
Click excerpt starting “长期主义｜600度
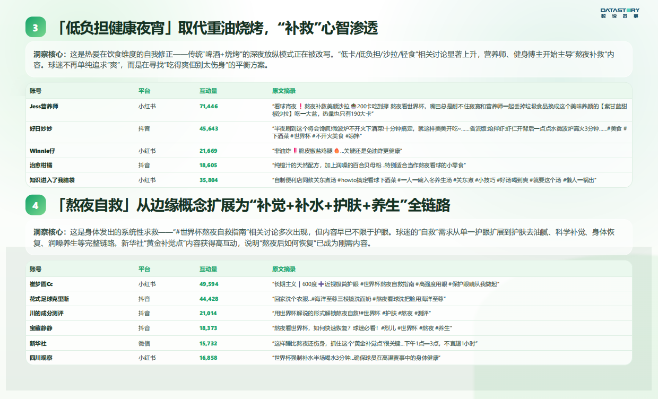pyautogui.click(x=386, y=284)
